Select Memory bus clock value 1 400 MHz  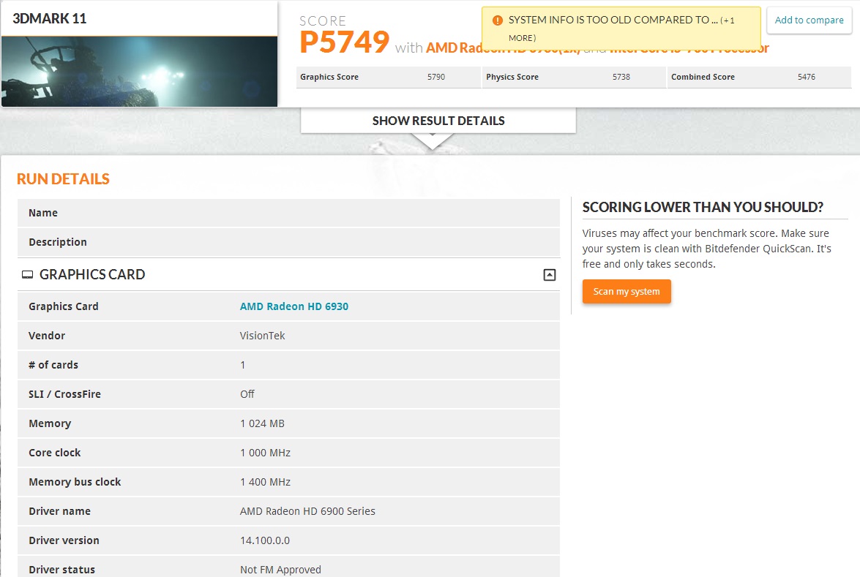click(x=266, y=482)
